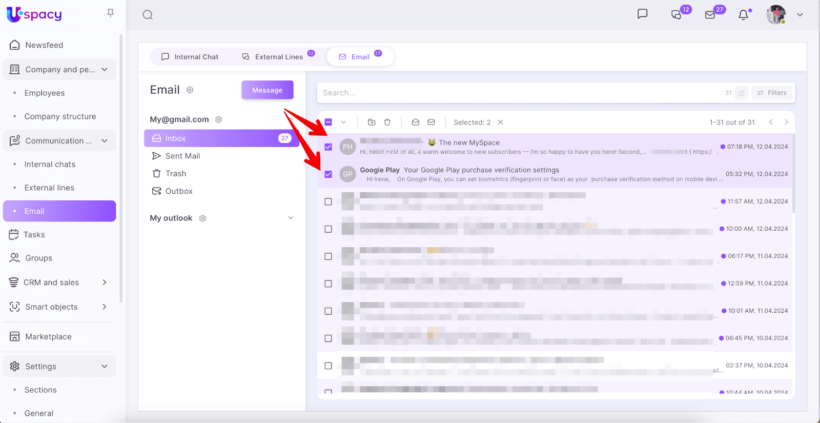Delete selected emails with trash icon

coord(387,122)
